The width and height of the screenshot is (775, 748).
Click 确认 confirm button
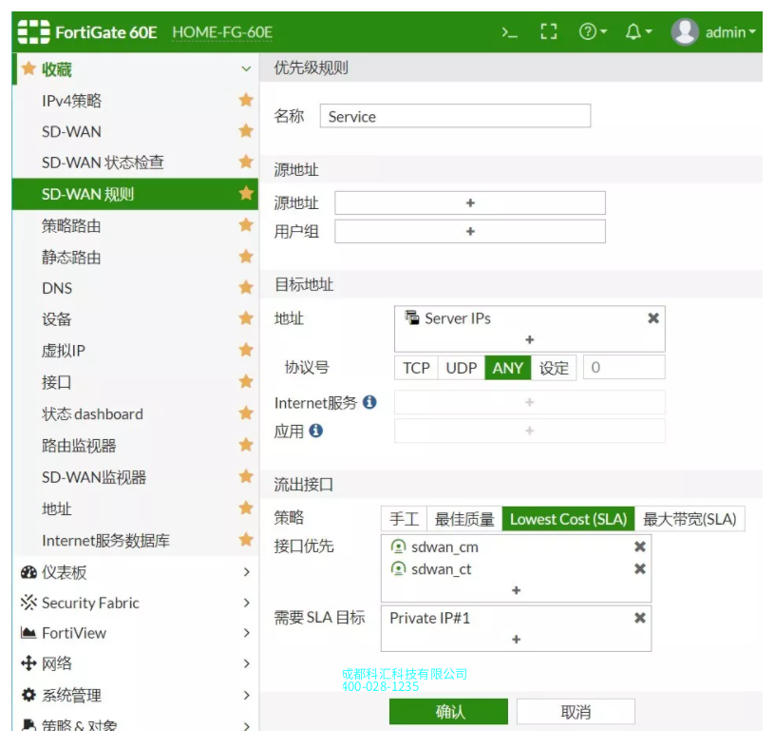(x=448, y=712)
